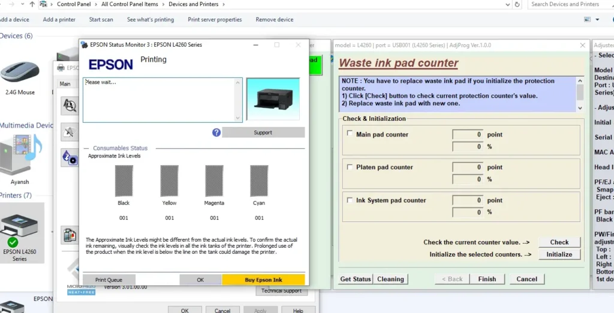Click the Buy Epson Ink button
Screen dimensions: 614x313
pos(264,280)
